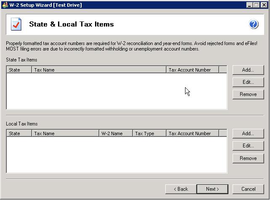This screenshot has height=200, width=270.
Task: Edit the selected local tax item
Action: pos(248,146)
